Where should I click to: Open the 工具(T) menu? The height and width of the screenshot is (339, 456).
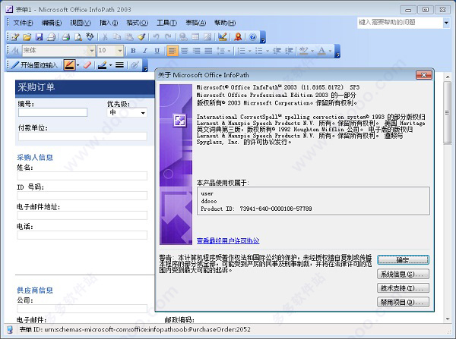pos(166,23)
